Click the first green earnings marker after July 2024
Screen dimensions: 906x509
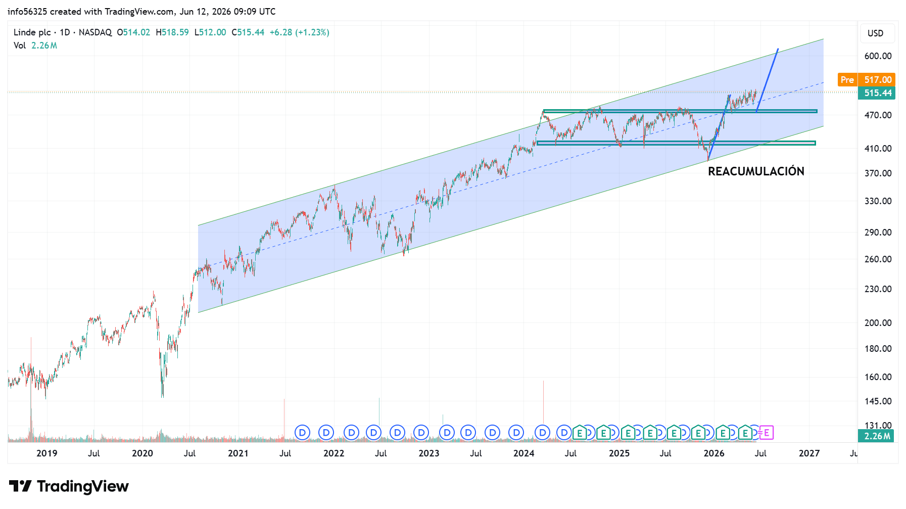tap(580, 433)
